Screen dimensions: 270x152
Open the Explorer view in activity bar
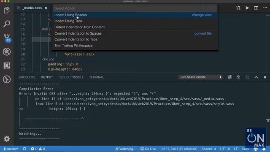(x=7, y=10)
